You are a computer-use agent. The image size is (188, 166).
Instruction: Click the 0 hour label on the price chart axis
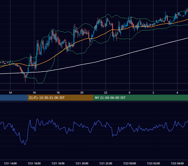point(129,93)
